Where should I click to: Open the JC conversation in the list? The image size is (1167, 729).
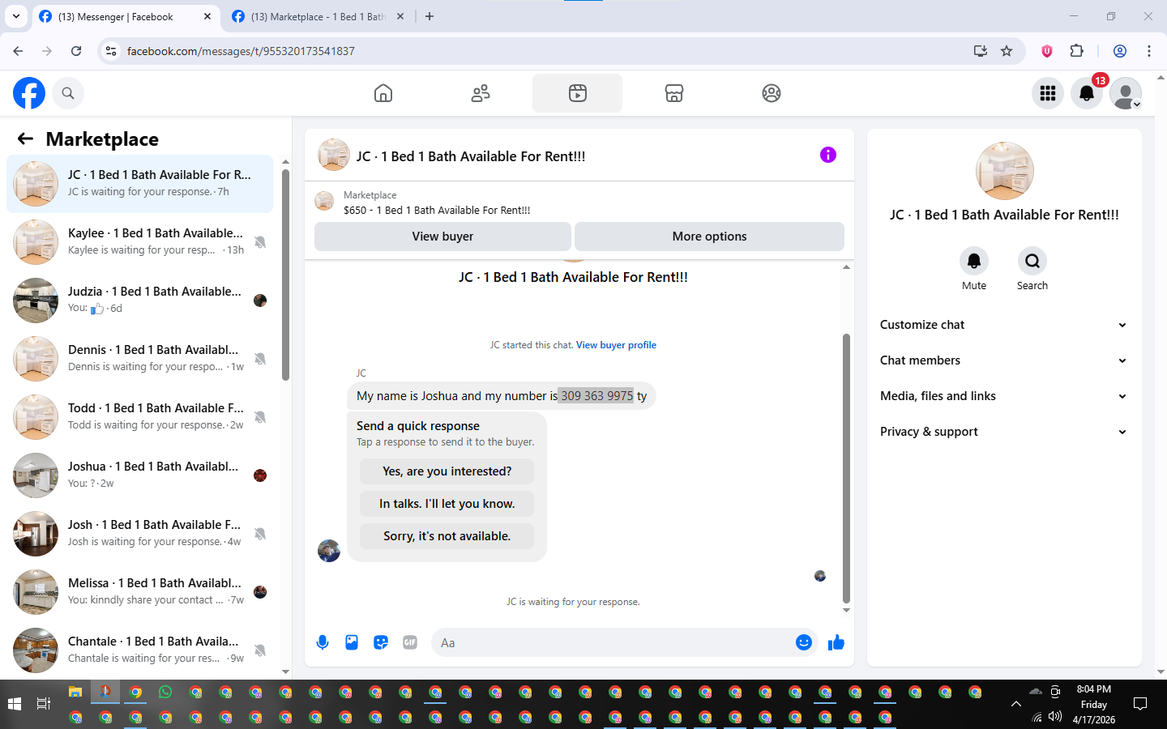point(140,184)
